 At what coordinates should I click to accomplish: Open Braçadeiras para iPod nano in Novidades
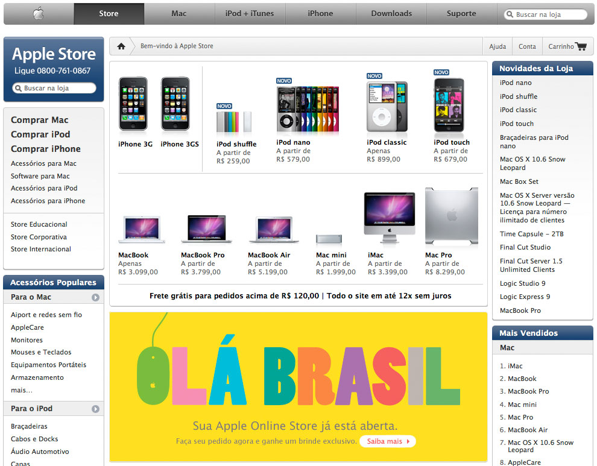(x=534, y=142)
